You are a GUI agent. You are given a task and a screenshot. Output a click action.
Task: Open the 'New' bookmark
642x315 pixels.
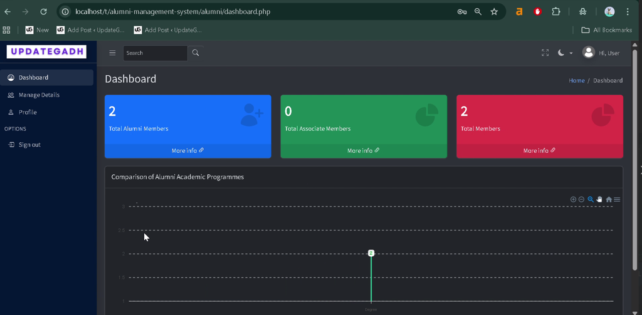37,30
